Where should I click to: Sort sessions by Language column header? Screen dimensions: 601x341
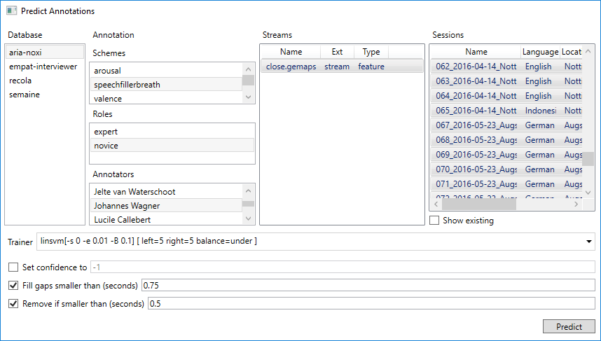[x=541, y=52]
